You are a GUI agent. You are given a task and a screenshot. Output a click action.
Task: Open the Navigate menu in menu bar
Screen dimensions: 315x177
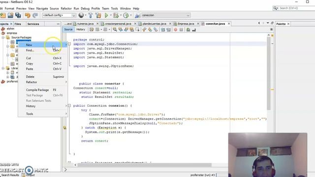(42, 9)
